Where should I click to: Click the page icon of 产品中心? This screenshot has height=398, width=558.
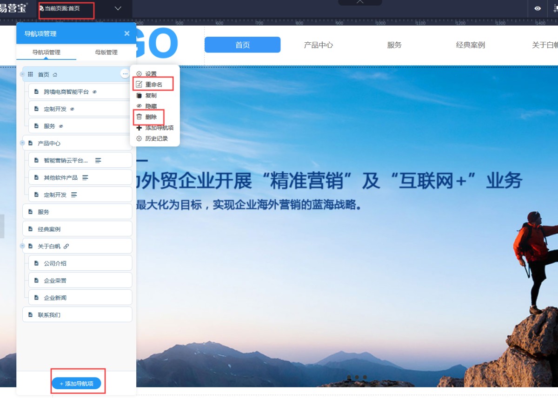coord(31,143)
